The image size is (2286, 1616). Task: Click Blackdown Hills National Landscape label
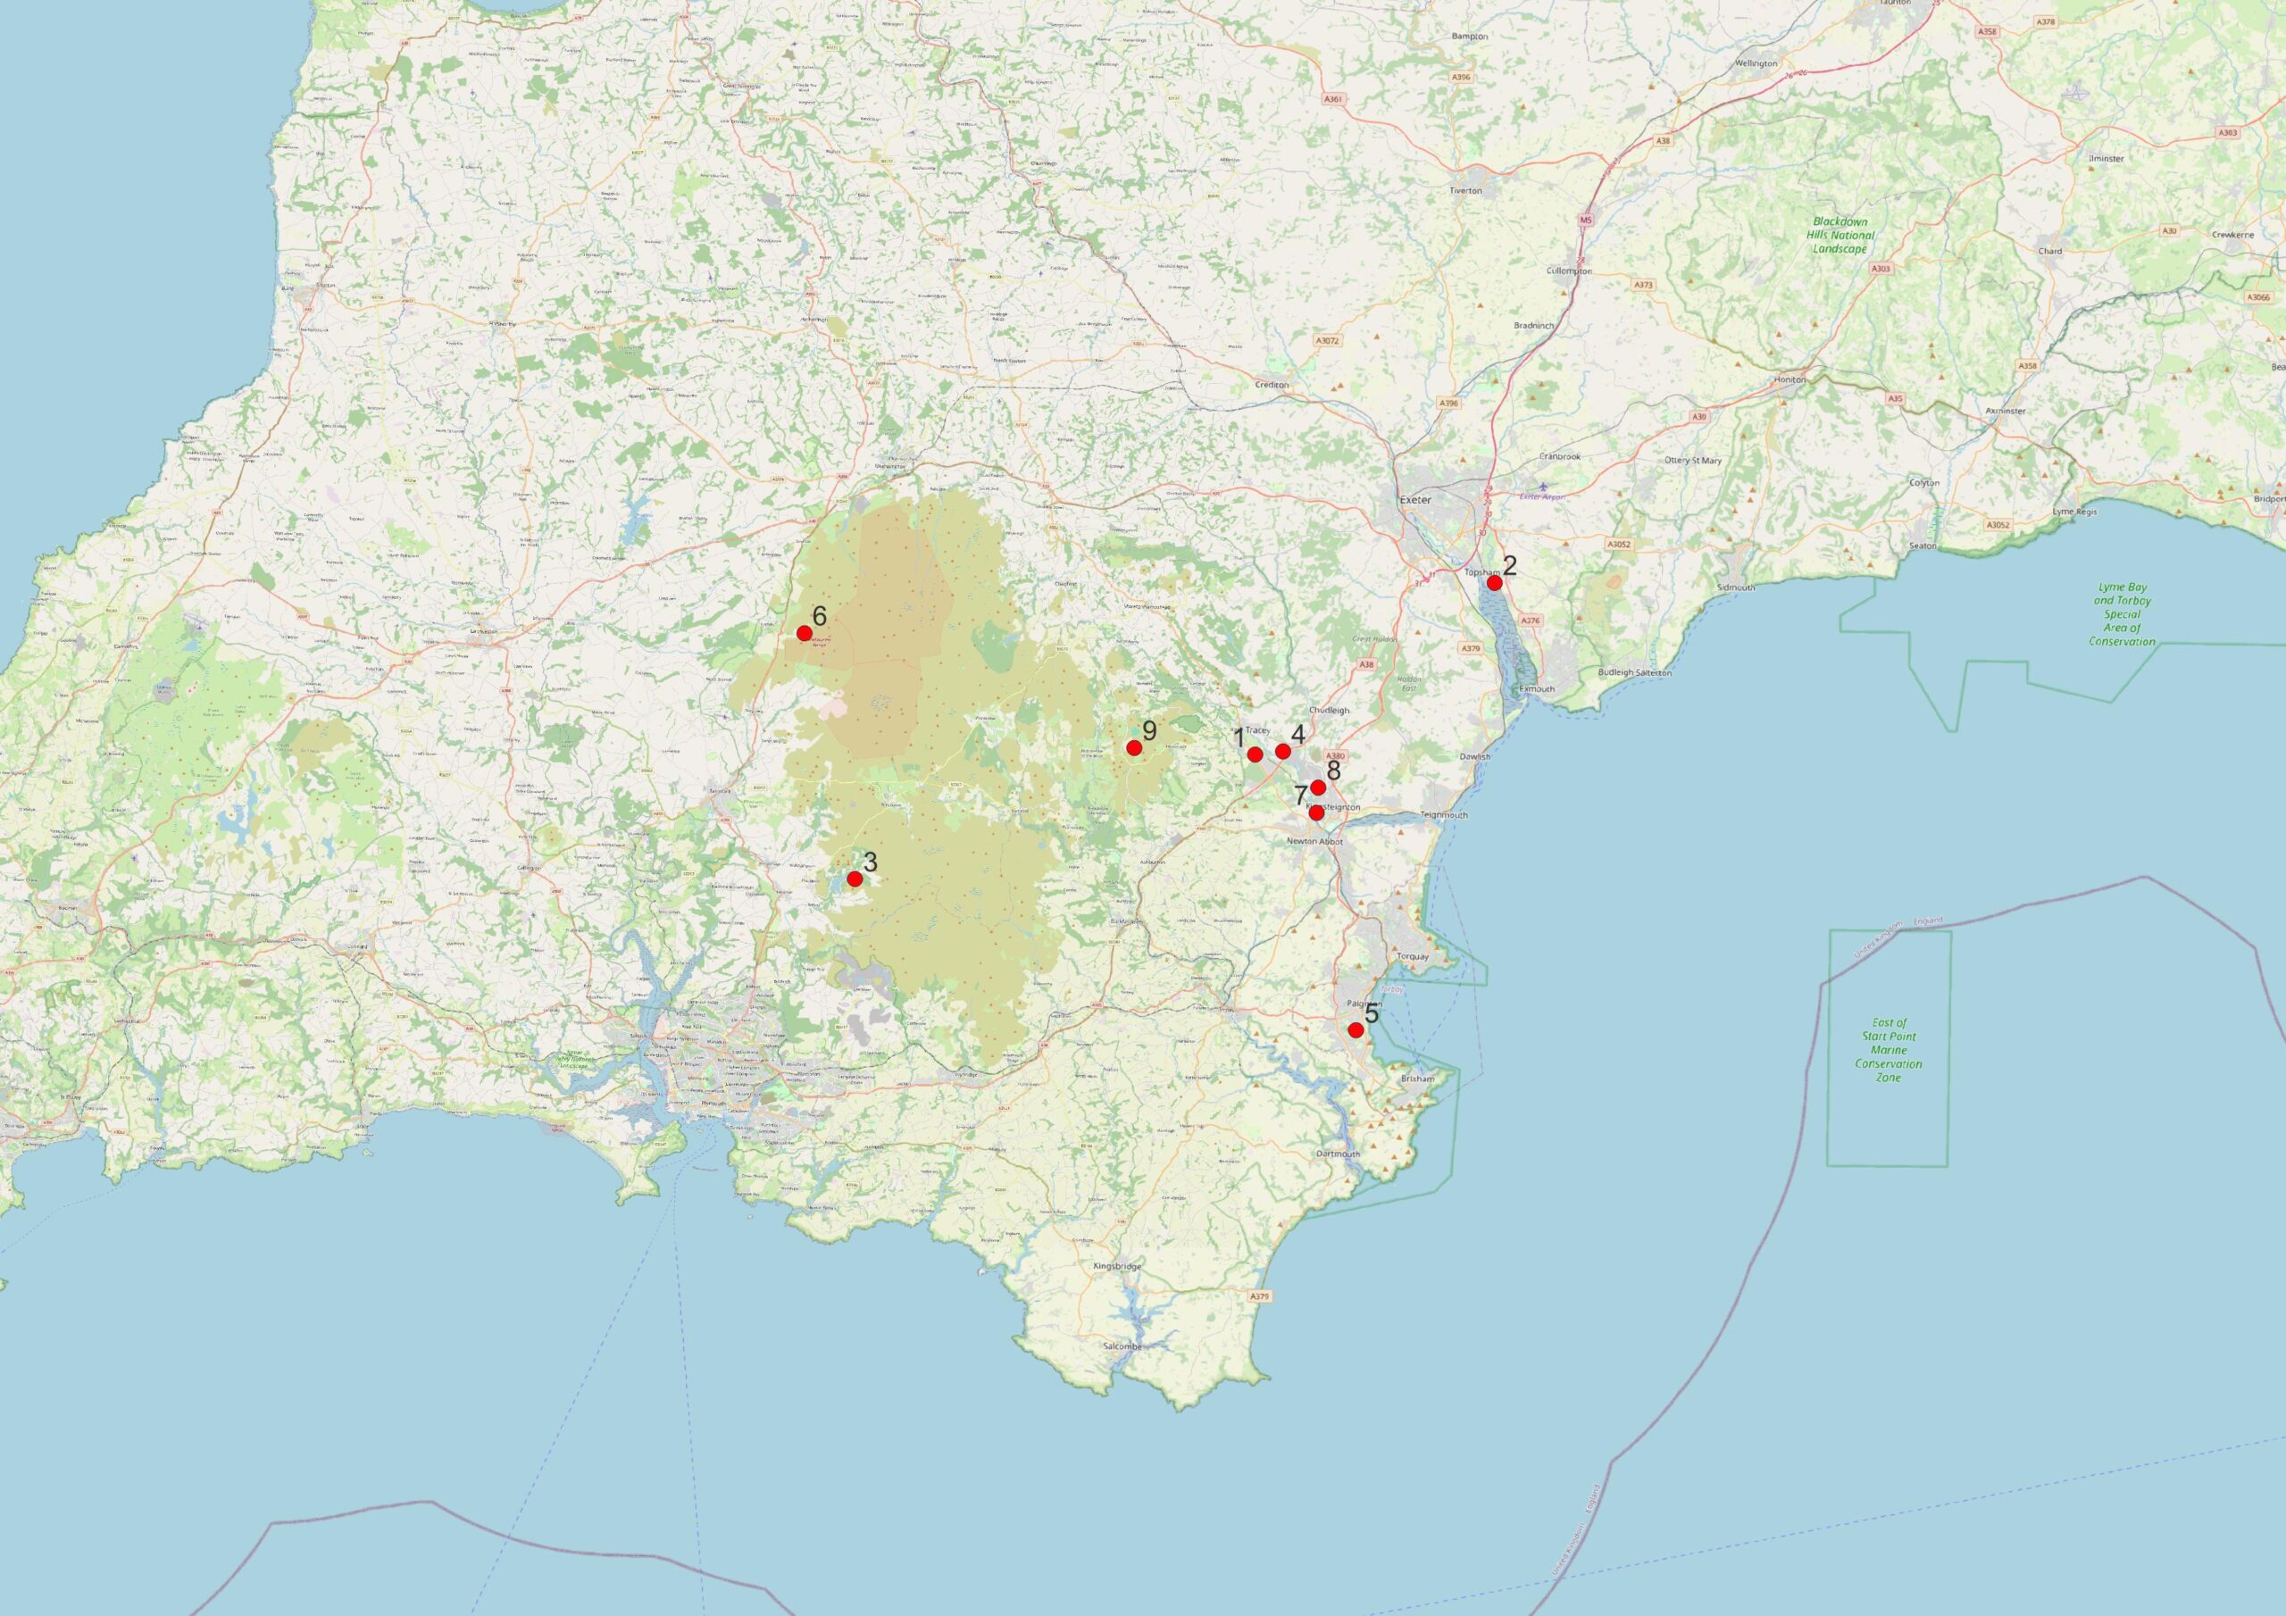[1840, 235]
